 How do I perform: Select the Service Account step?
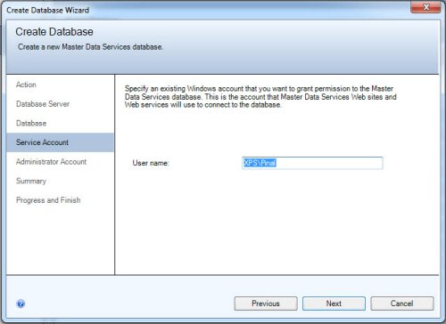tap(60, 142)
